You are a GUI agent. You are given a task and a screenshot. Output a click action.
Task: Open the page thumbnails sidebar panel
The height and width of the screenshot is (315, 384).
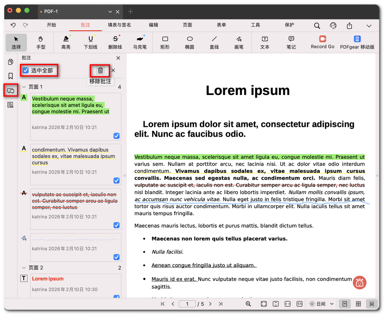(x=11, y=62)
